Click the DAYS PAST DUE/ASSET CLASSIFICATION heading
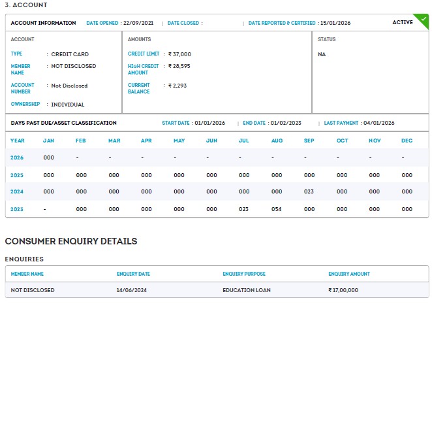The height and width of the screenshot is (445, 432). tap(64, 123)
